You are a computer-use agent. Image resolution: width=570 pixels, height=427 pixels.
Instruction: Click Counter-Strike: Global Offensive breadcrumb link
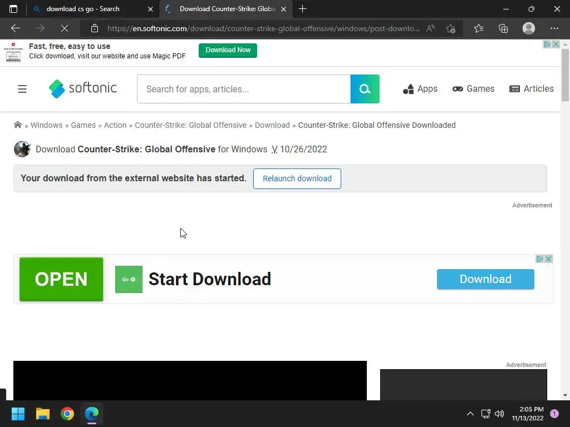point(190,125)
